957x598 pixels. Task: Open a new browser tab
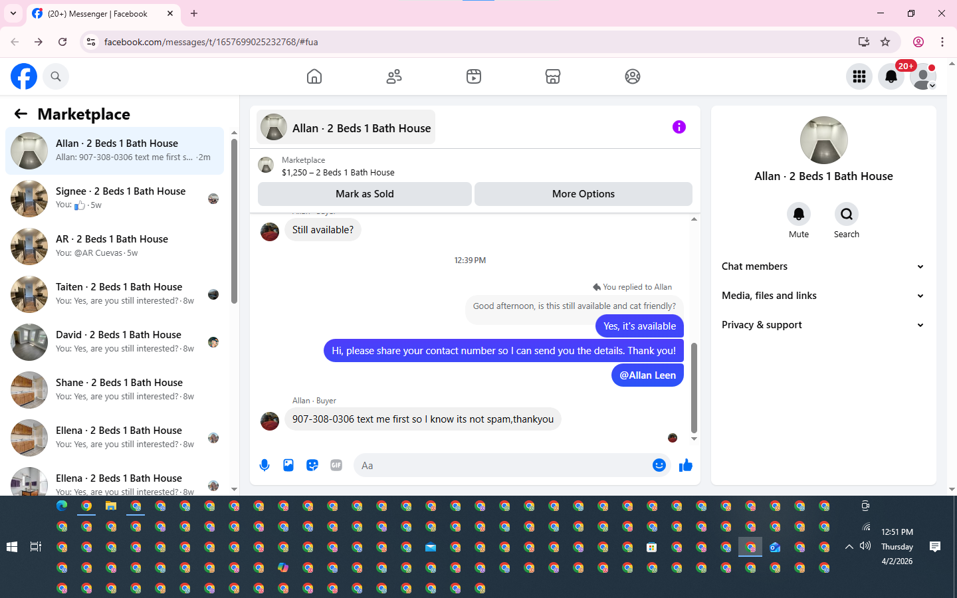(x=194, y=13)
